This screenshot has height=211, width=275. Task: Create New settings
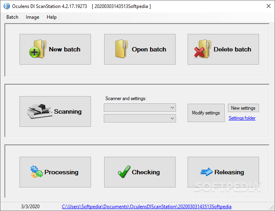pyautogui.click(x=243, y=108)
